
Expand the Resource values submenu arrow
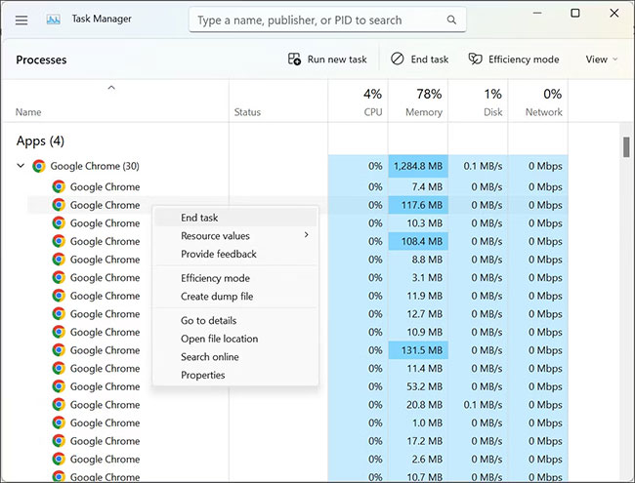[306, 235]
